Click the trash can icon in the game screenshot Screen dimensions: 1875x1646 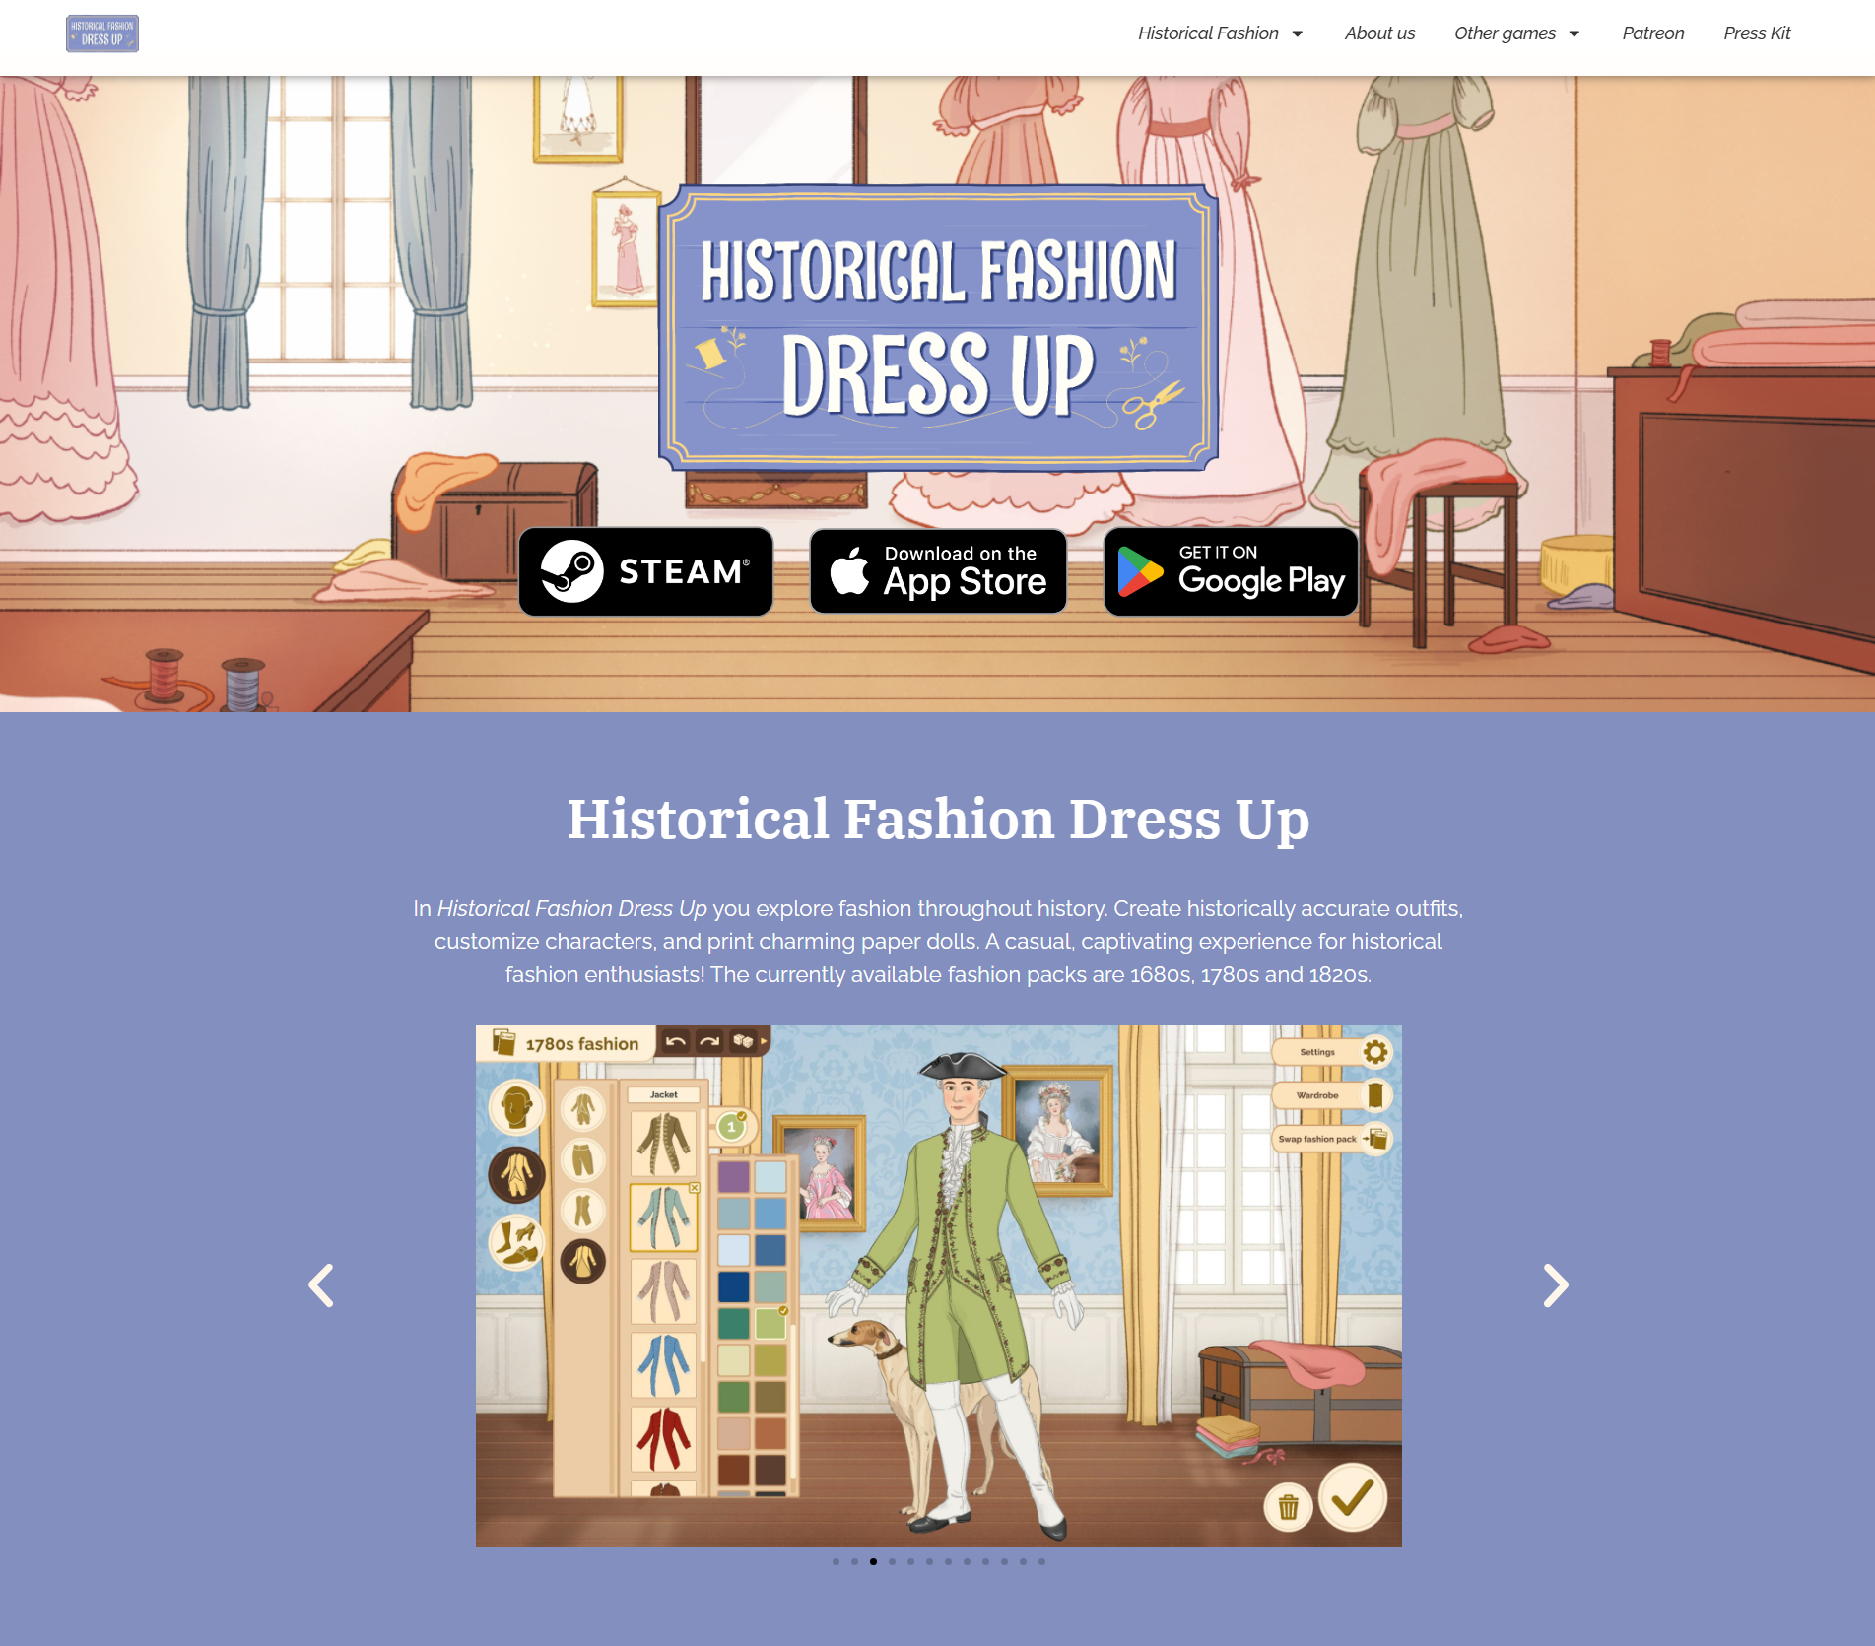tap(1288, 1507)
